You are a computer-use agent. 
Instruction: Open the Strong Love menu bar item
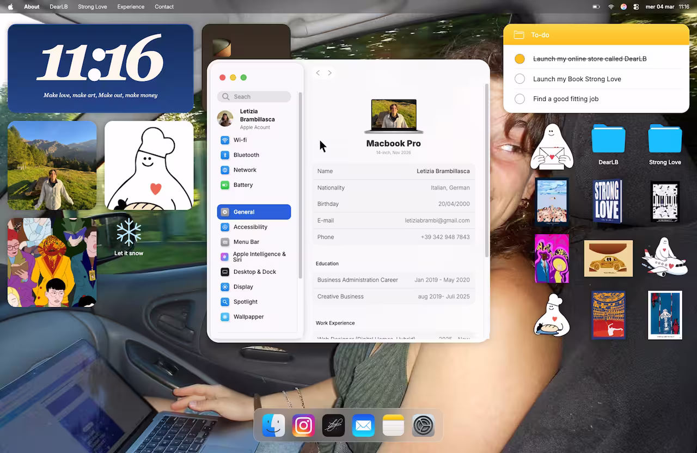[93, 7]
